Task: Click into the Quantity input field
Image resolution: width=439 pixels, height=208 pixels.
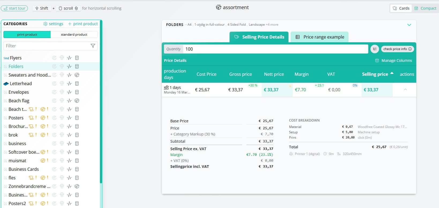Action: tap(276, 49)
